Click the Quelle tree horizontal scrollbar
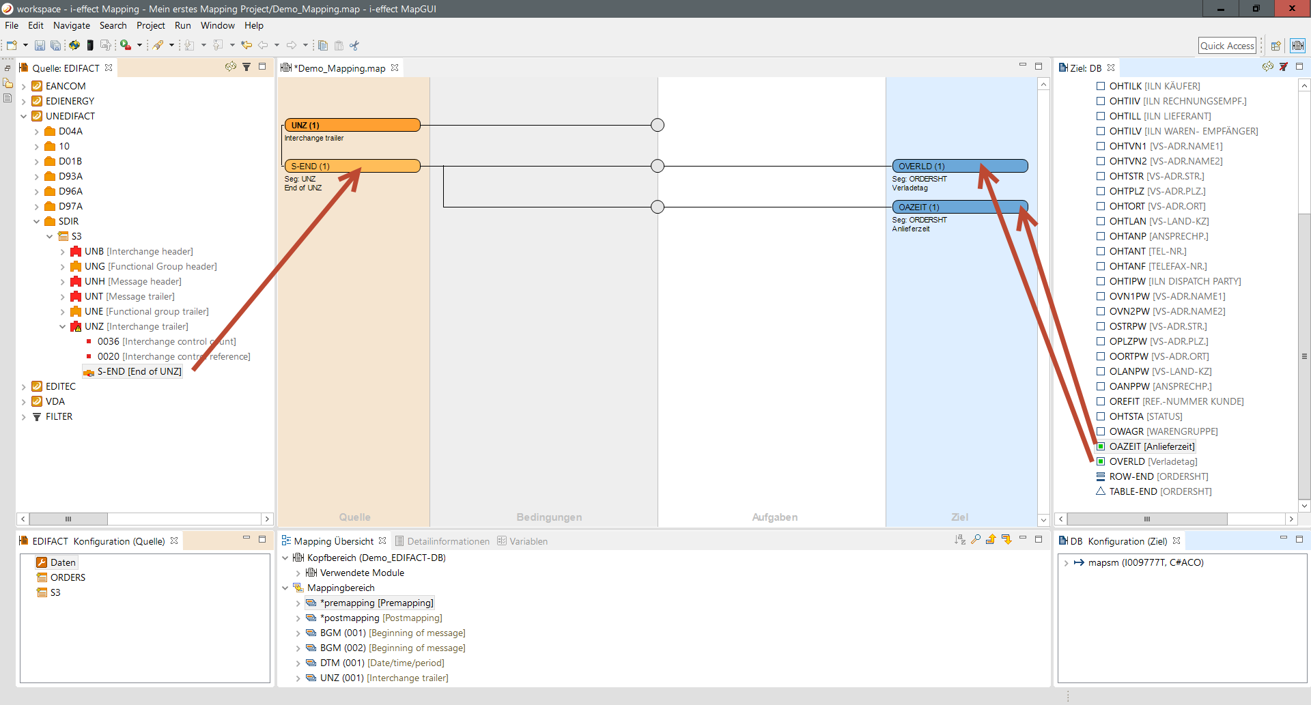Viewport: 1311px width, 705px height. [x=68, y=519]
